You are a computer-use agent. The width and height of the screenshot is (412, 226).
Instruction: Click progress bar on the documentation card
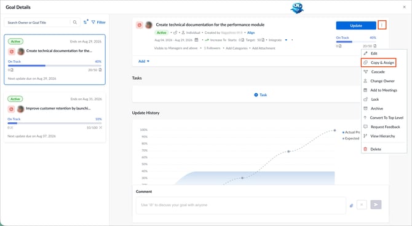pos(55,66)
